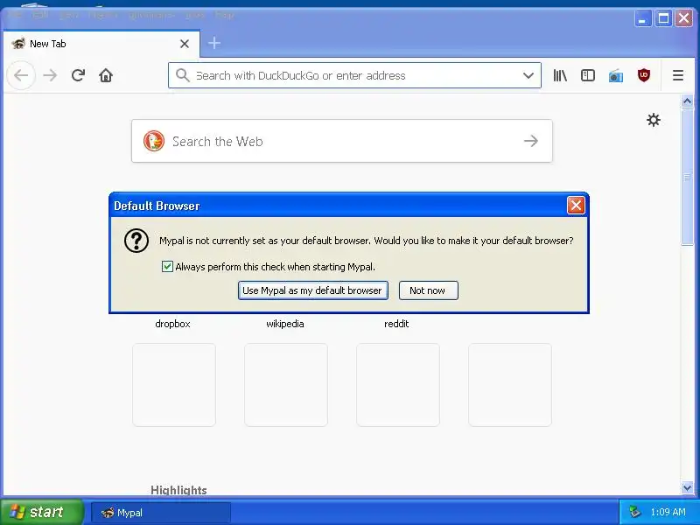Show sidebars using the sidebar icon

587,75
